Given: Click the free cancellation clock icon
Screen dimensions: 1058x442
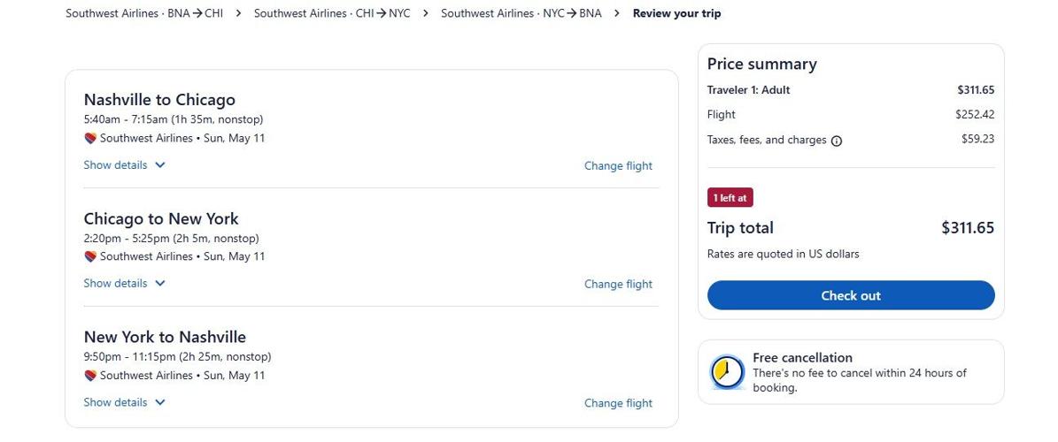Looking at the screenshot, I should [728, 371].
